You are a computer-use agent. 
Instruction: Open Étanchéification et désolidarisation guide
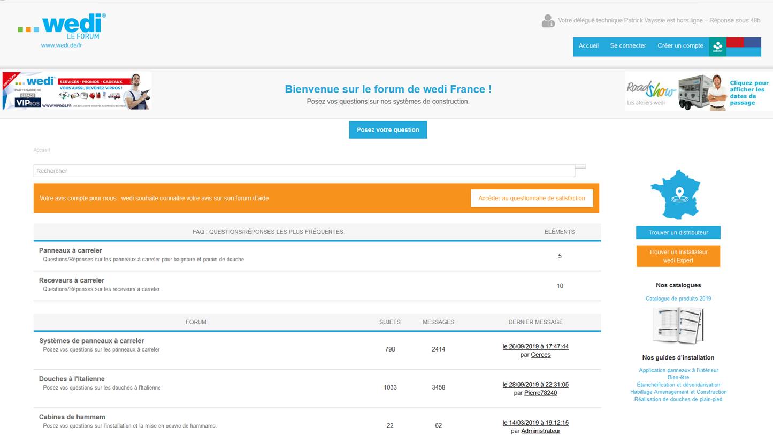coord(678,385)
